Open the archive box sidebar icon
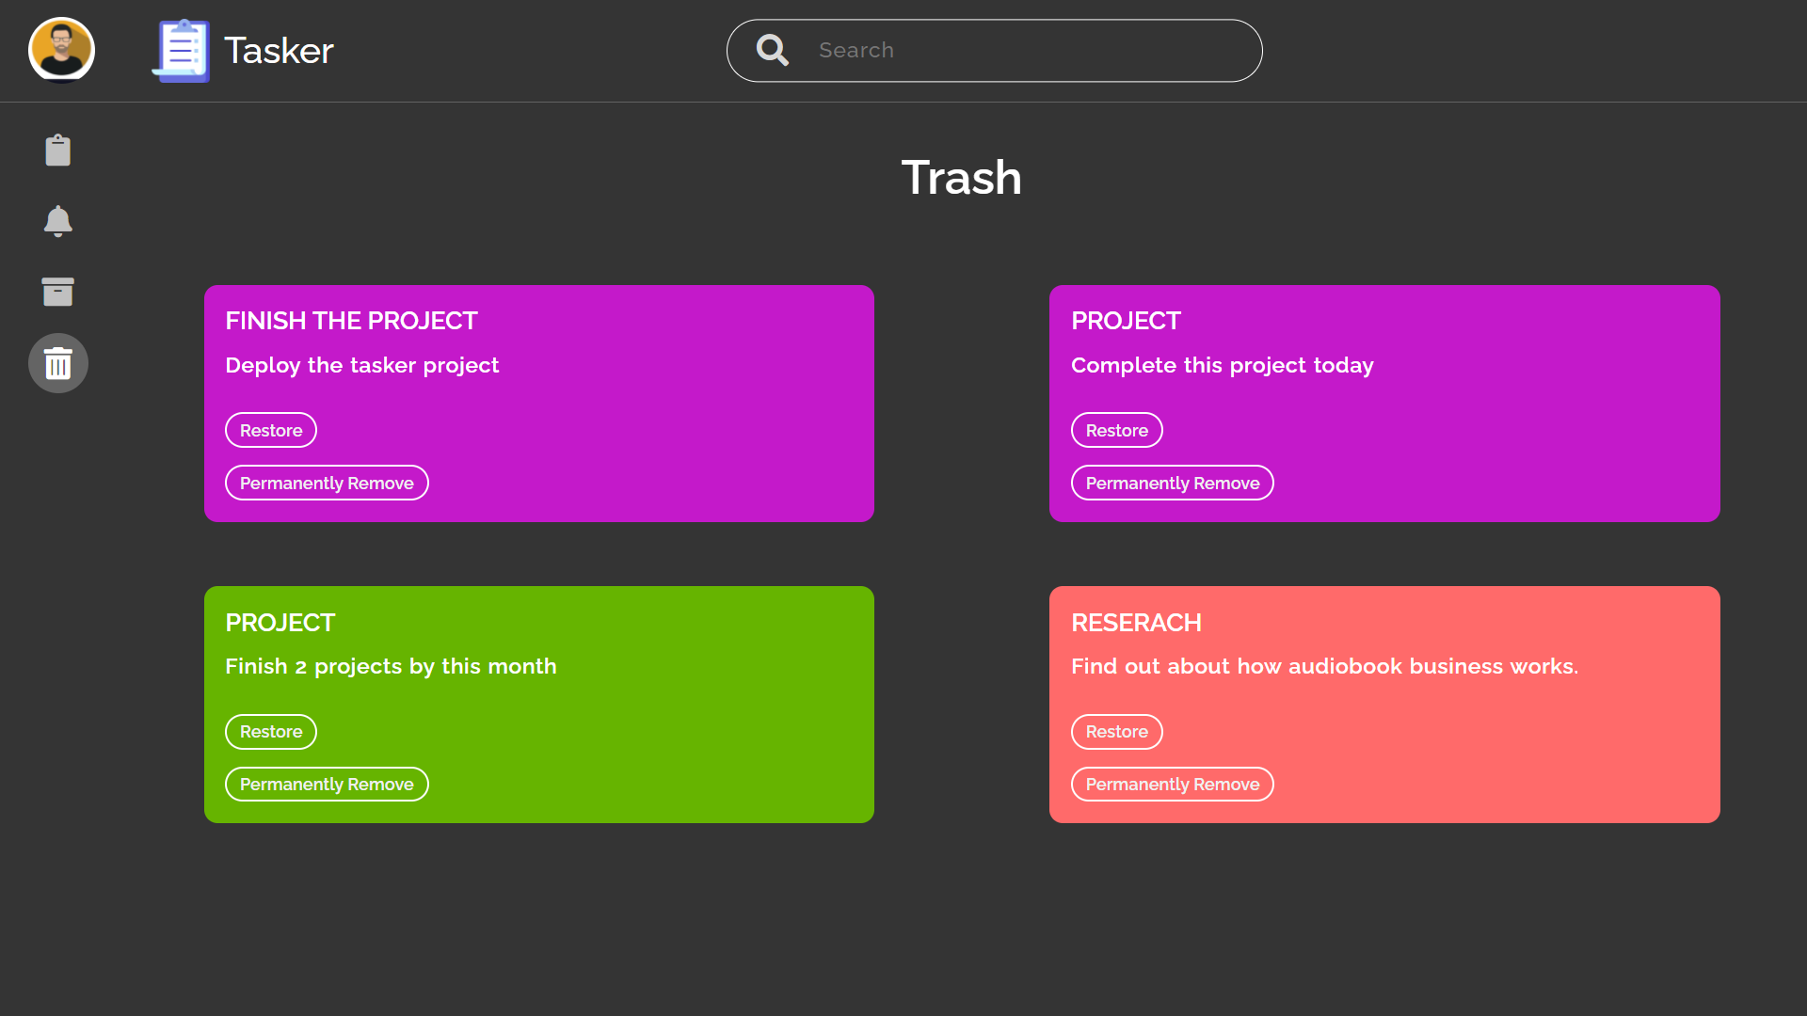Screen dimensions: 1807x1016 (58, 292)
